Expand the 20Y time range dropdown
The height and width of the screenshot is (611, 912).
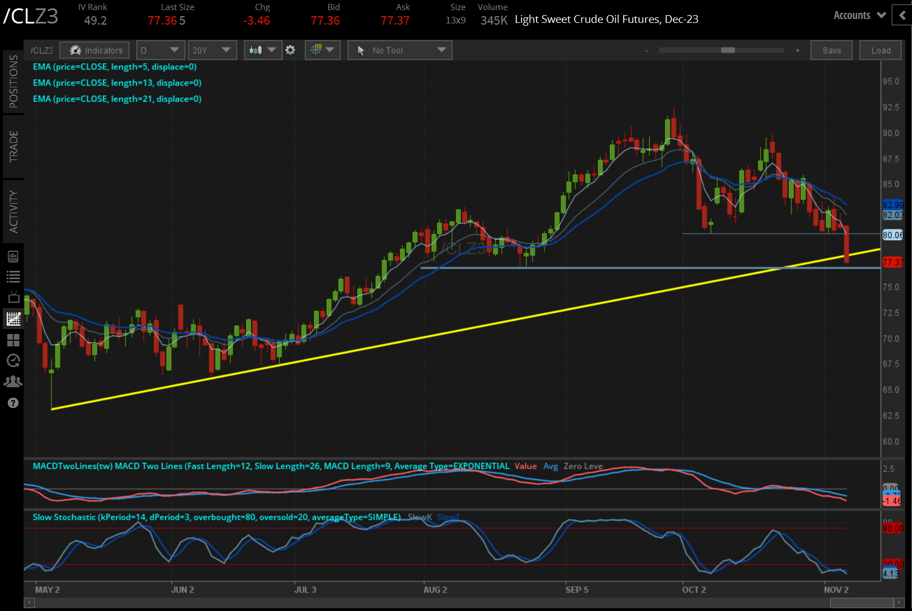click(x=213, y=50)
